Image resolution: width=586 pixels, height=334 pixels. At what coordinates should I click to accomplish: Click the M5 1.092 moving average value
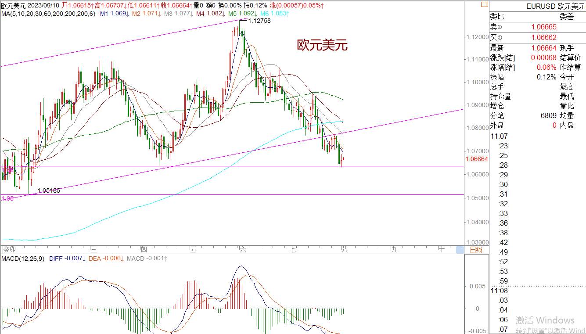tap(243, 14)
